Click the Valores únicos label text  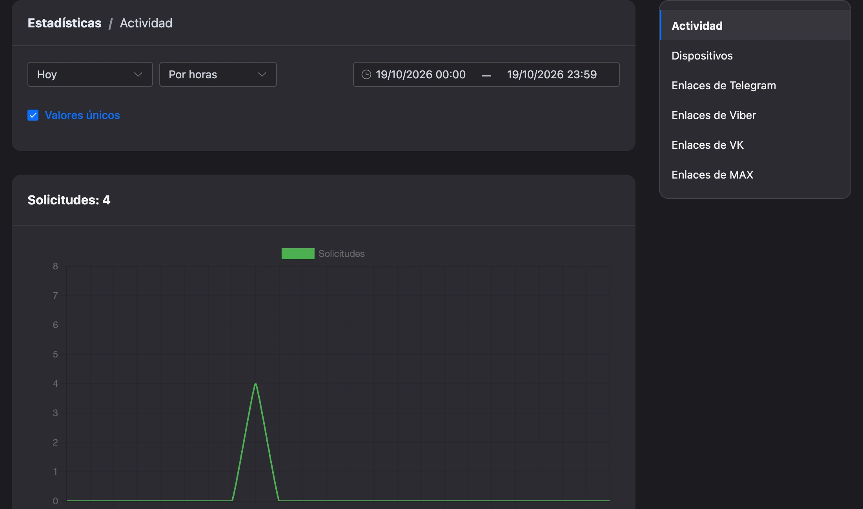pos(82,115)
